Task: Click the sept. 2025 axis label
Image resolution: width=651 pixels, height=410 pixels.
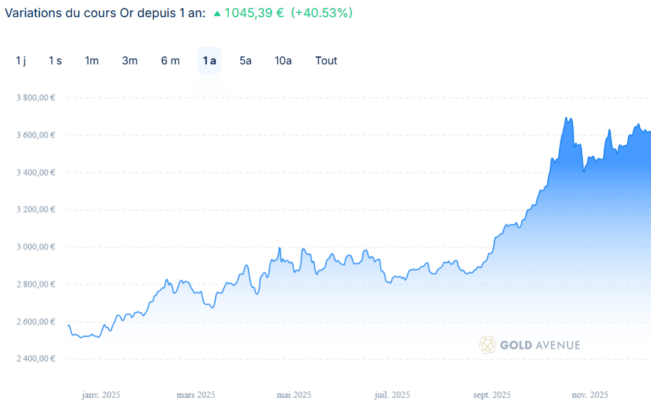Action: (492, 395)
